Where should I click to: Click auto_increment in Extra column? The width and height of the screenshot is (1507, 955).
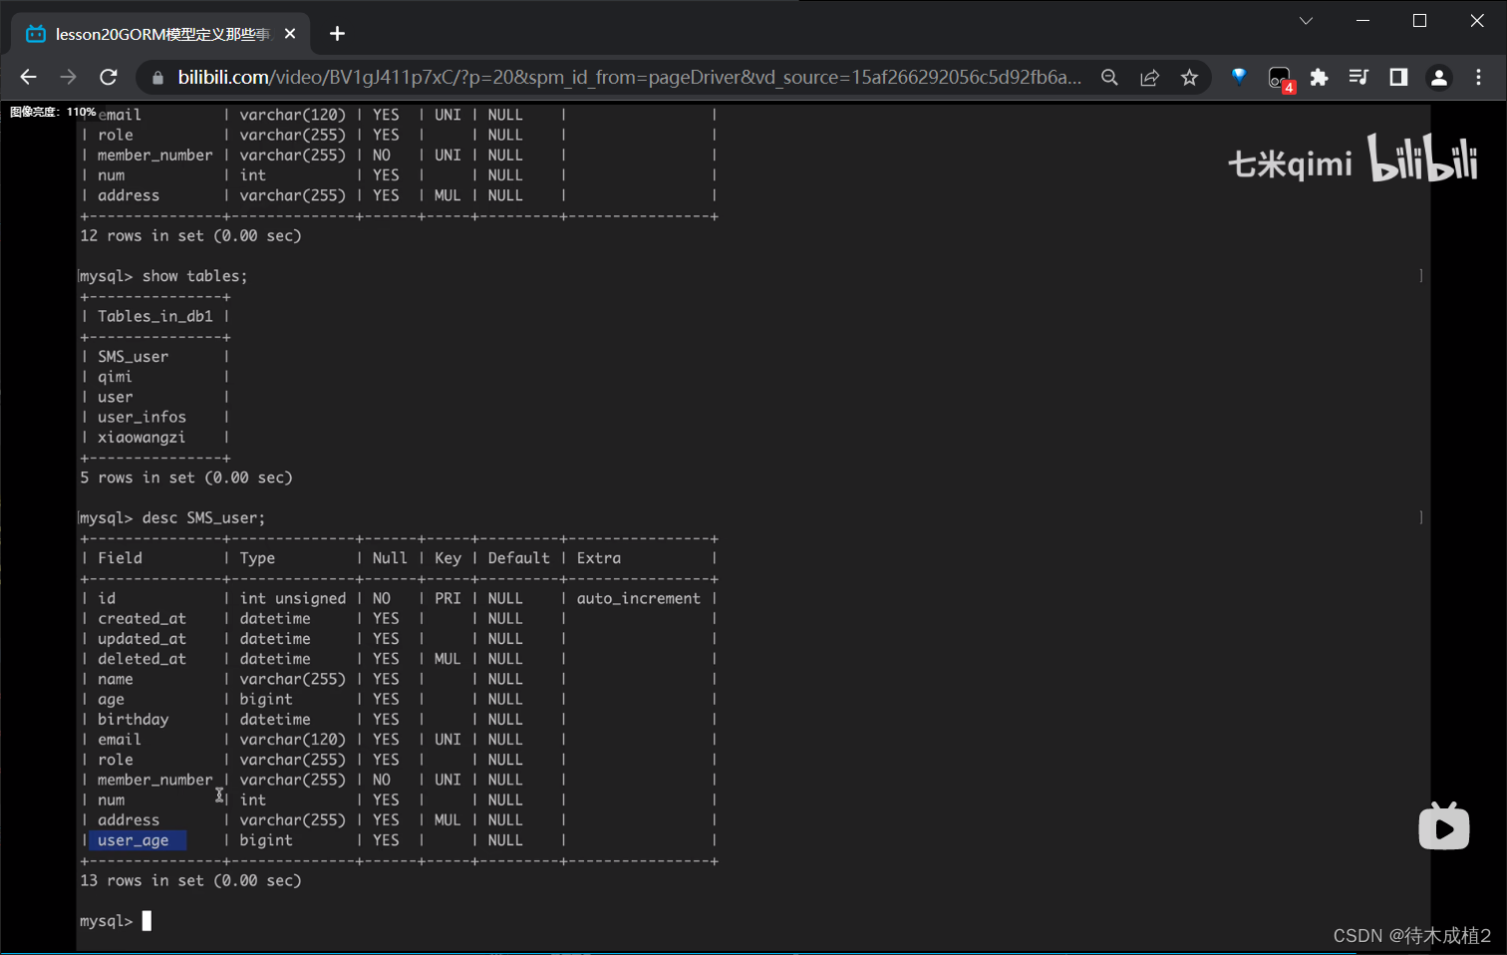click(x=638, y=598)
